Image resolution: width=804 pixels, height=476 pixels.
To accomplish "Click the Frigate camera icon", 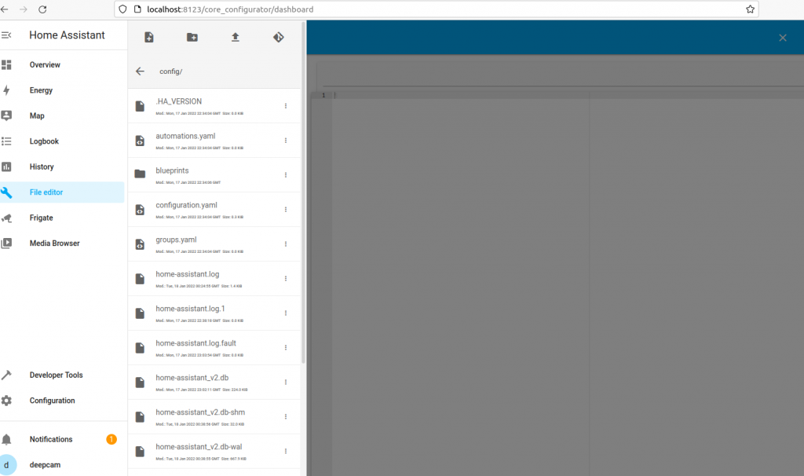I will tap(6, 218).
